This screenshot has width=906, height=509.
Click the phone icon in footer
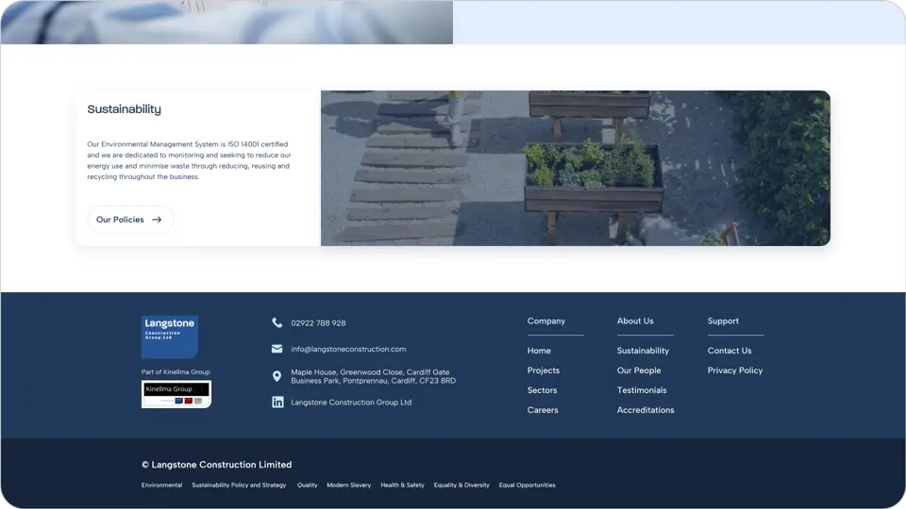pyautogui.click(x=277, y=323)
